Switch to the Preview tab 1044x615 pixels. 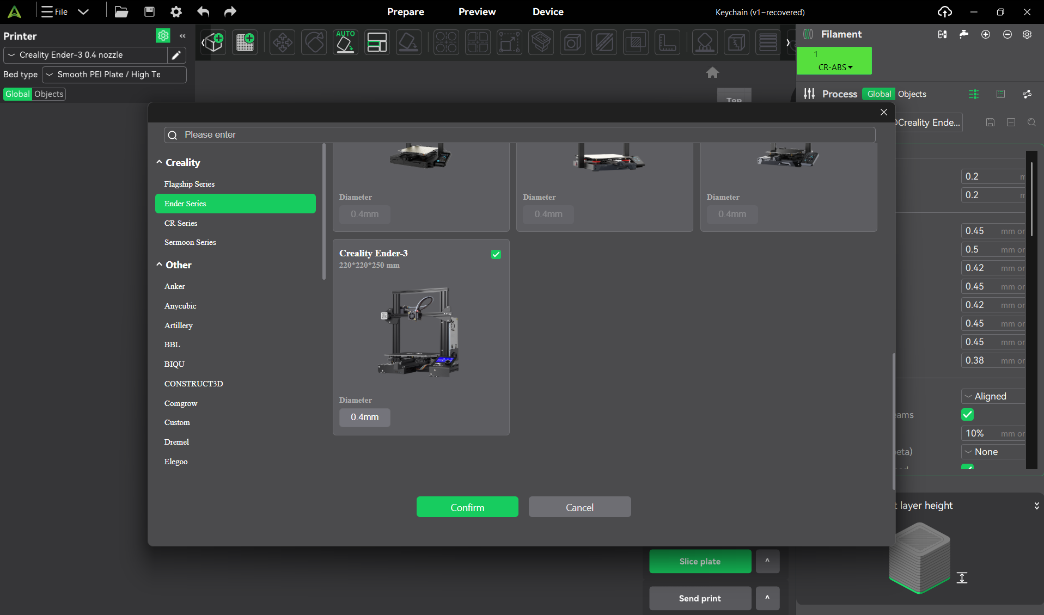[477, 11]
